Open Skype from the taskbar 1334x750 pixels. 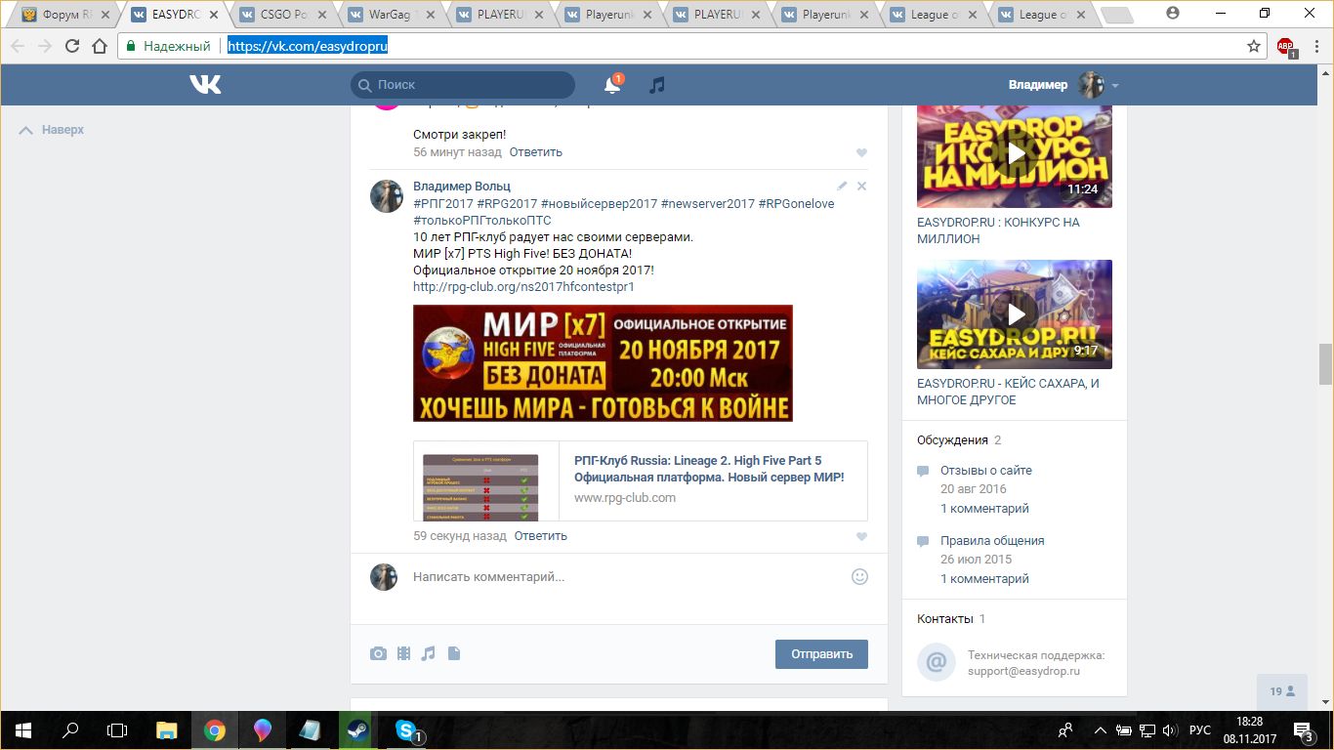[x=406, y=729]
